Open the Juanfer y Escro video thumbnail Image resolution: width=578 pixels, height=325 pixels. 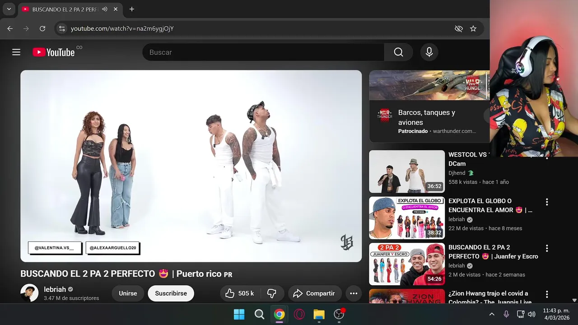pyautogui.click(x=407, y=264)
